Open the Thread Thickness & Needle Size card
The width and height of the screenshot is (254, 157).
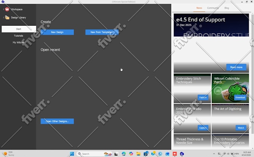[x=192, y=141]
